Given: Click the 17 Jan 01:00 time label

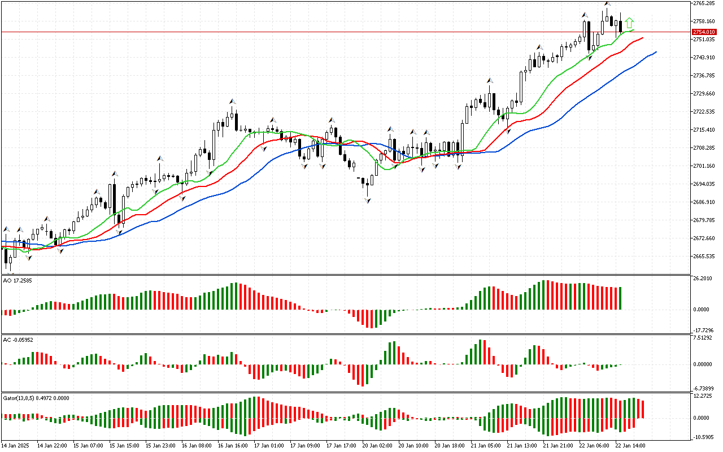Looking at the screenshot, I should click(x=269, y=446).
